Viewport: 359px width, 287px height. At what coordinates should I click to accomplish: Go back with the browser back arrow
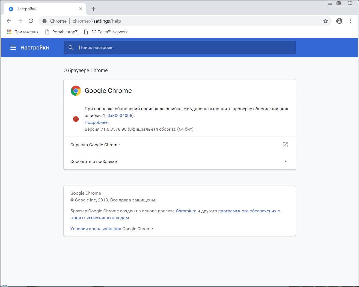pos(9,21)
